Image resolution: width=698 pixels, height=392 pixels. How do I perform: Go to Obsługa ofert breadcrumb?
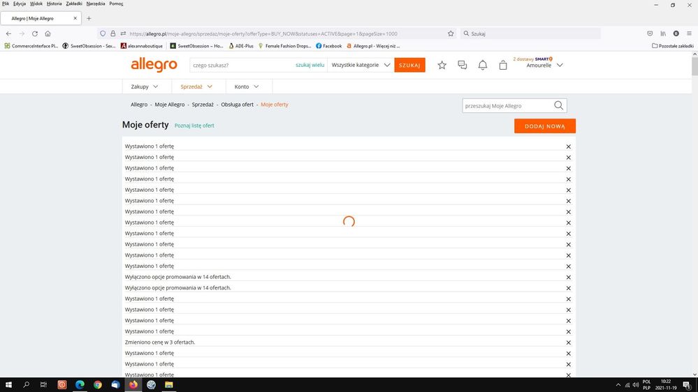click(x=238, y=105)
